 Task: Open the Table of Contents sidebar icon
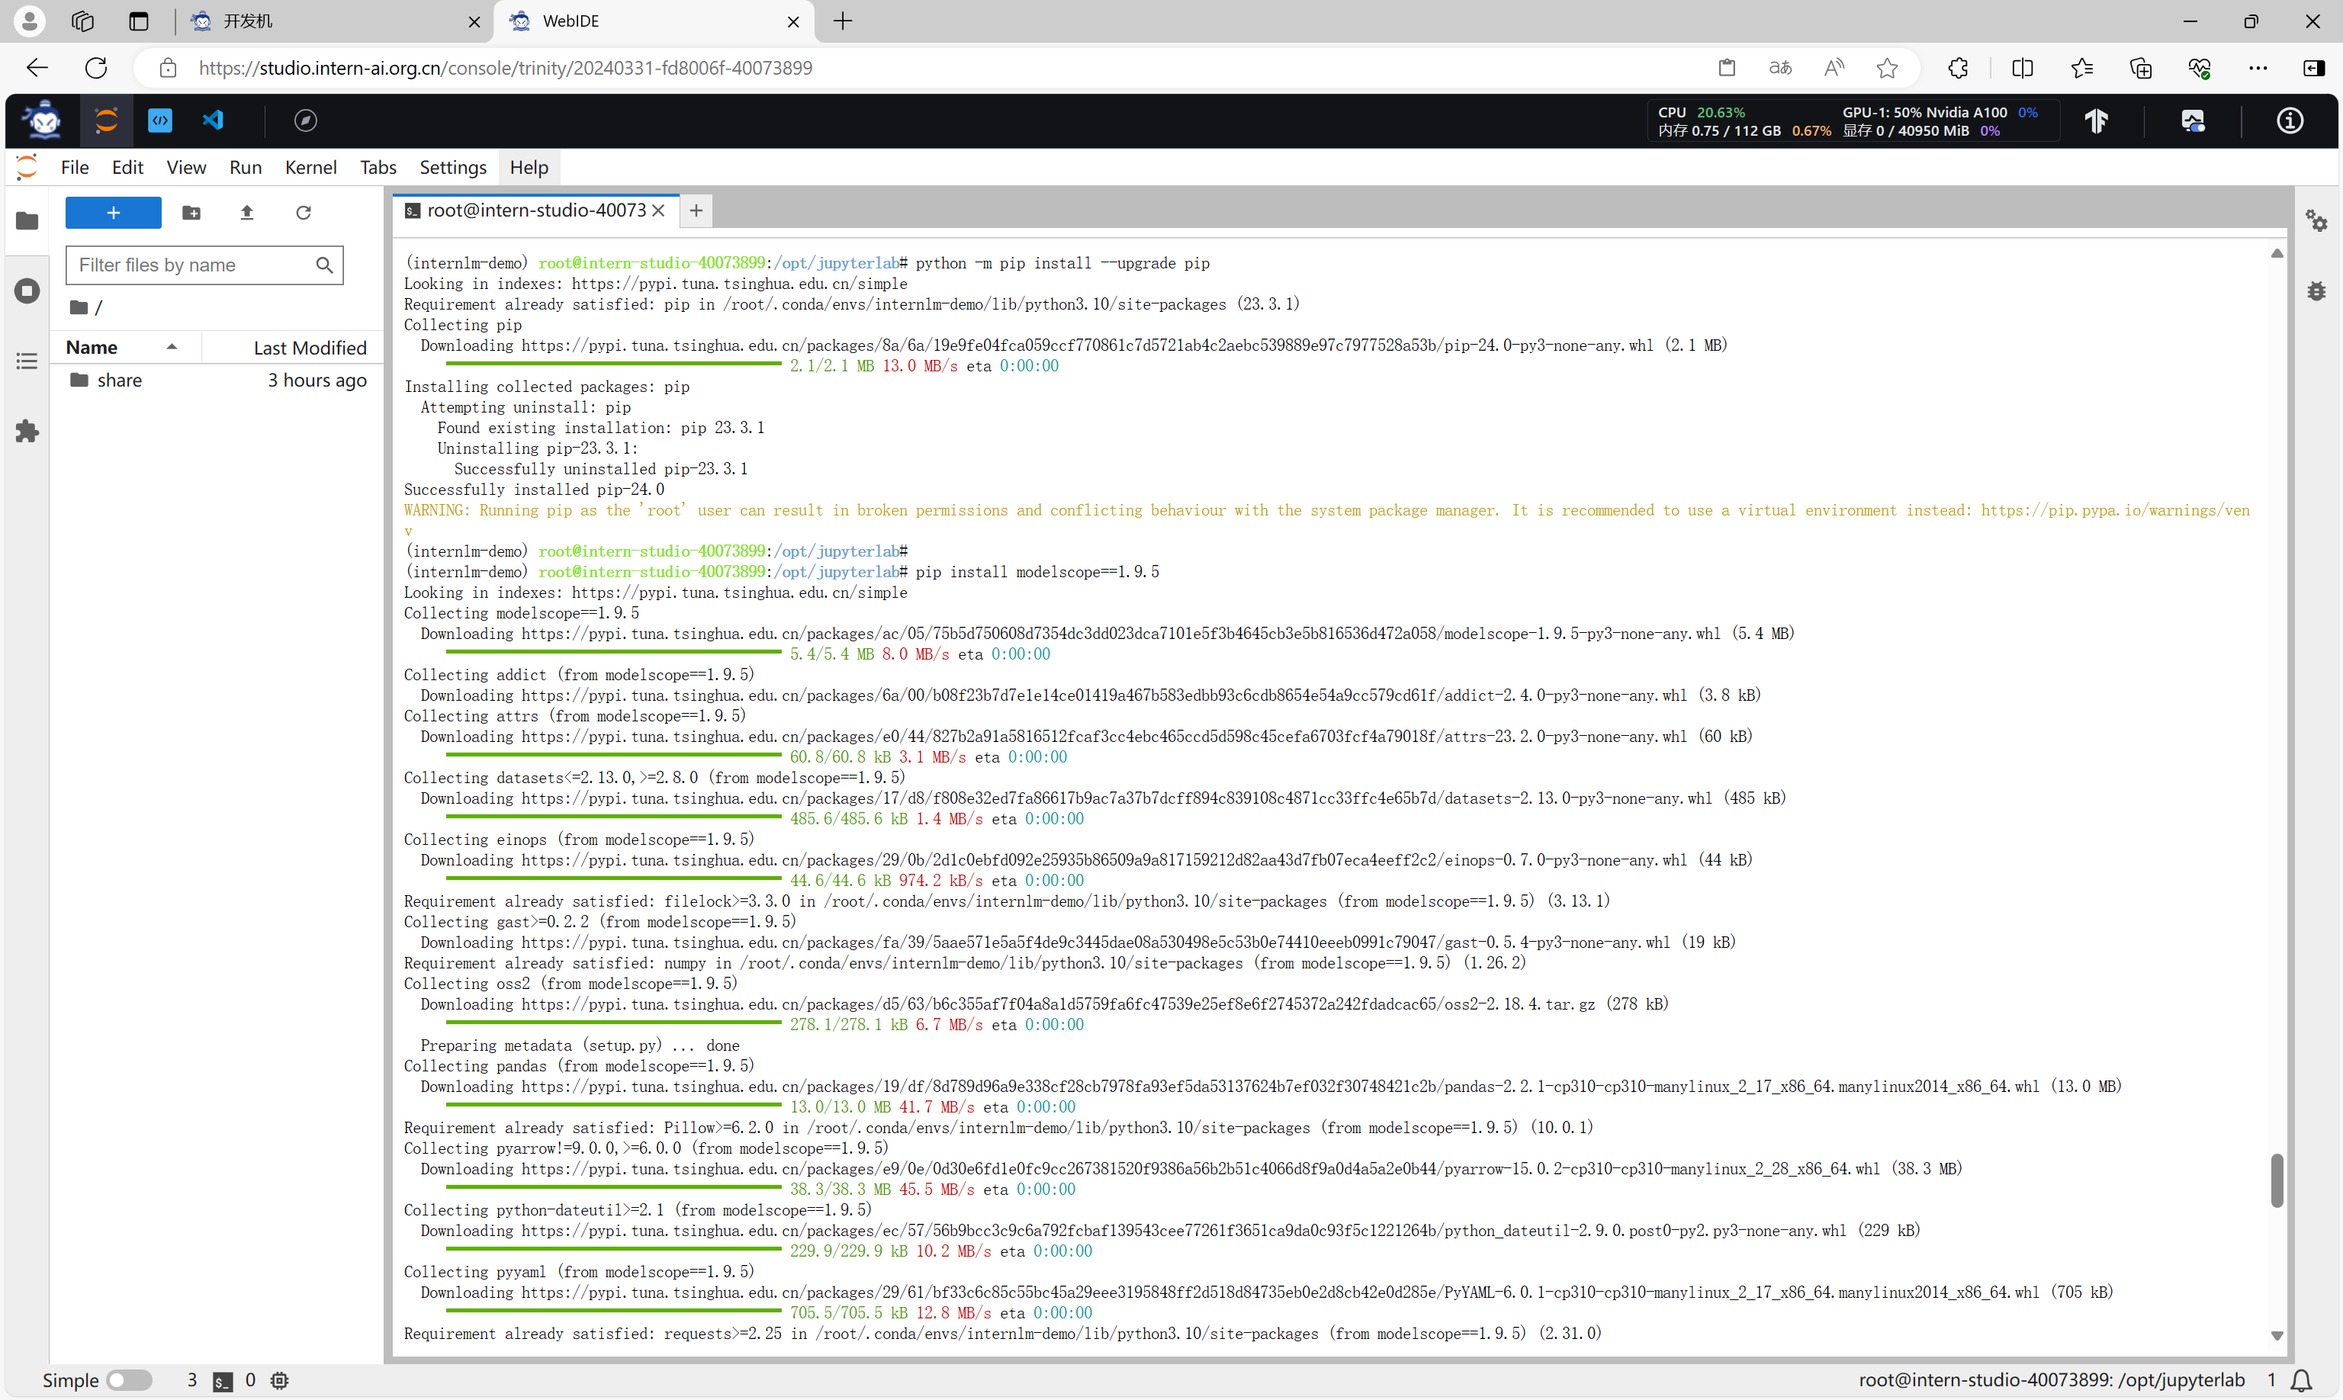[x=27, y=361]
